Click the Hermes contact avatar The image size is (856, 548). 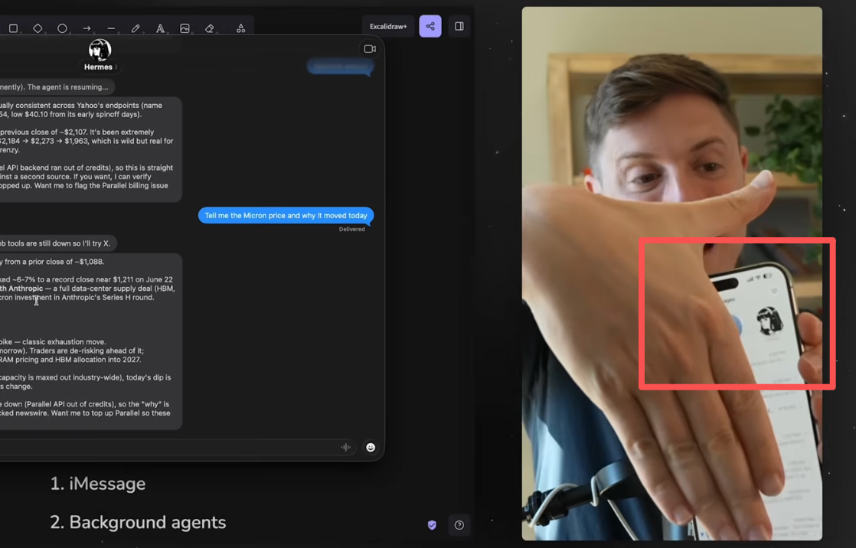click(x=100, y=50)
